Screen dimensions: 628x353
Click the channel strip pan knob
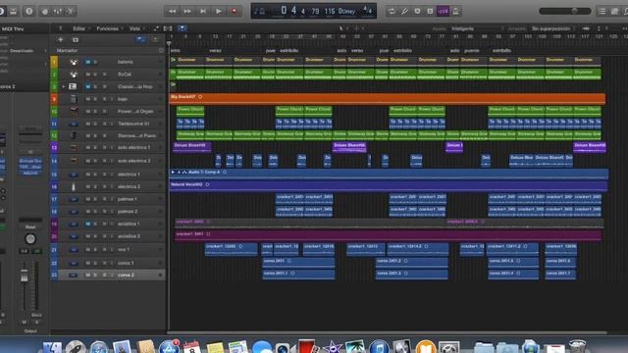30,239
